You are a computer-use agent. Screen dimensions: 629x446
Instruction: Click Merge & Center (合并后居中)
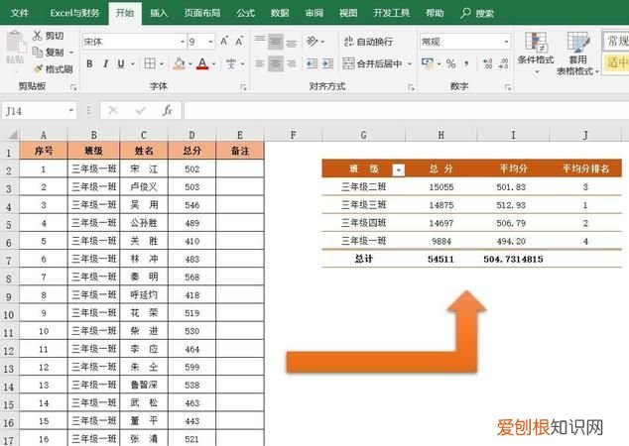coord(372,63)
